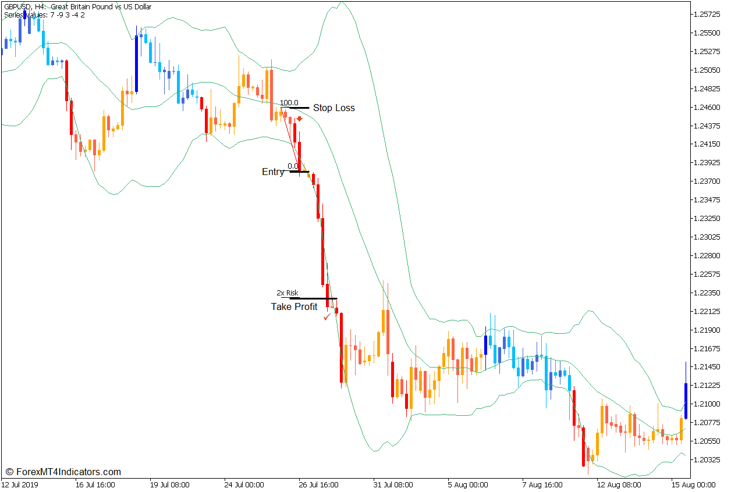
Task: Select the 12 Jul 2019 date label
Action: coord(20,484)
